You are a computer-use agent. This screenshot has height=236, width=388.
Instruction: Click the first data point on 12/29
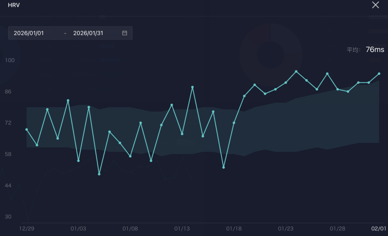(27, 130)
